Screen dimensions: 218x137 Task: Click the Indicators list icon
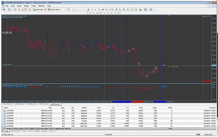(140, 9)
